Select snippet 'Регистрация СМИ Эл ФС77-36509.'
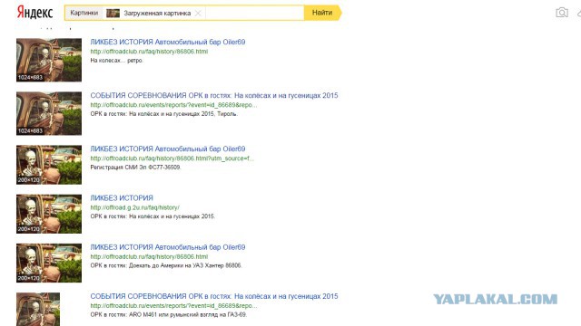Viewport: 581px width, 326px height. [x=135, y=167]
